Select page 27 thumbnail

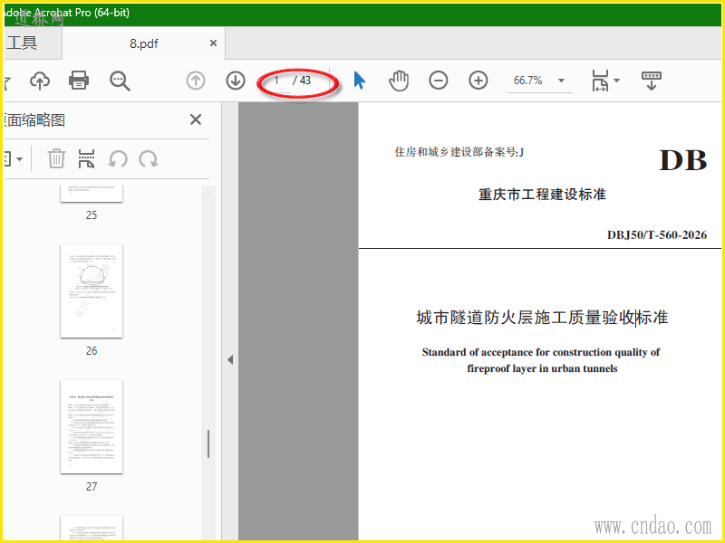92,427
